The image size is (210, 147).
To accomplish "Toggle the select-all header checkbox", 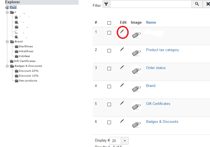I will (x=109, y=23).
